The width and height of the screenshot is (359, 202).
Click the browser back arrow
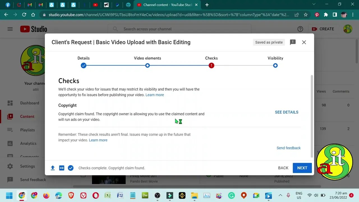6,15
